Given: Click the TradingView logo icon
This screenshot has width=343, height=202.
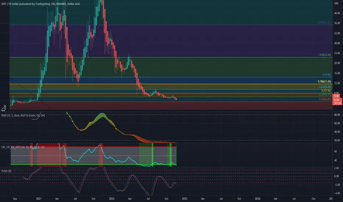Looking at the screenshot, I should point(4,108).
